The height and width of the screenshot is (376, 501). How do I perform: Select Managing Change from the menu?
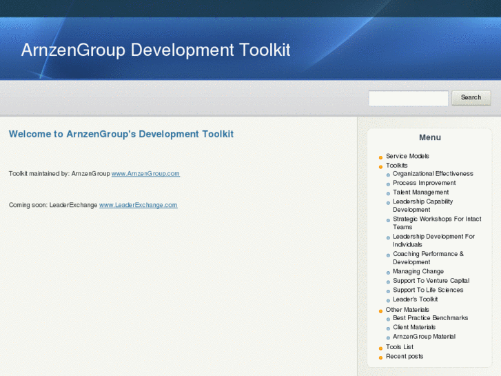[x=418, y=272]
